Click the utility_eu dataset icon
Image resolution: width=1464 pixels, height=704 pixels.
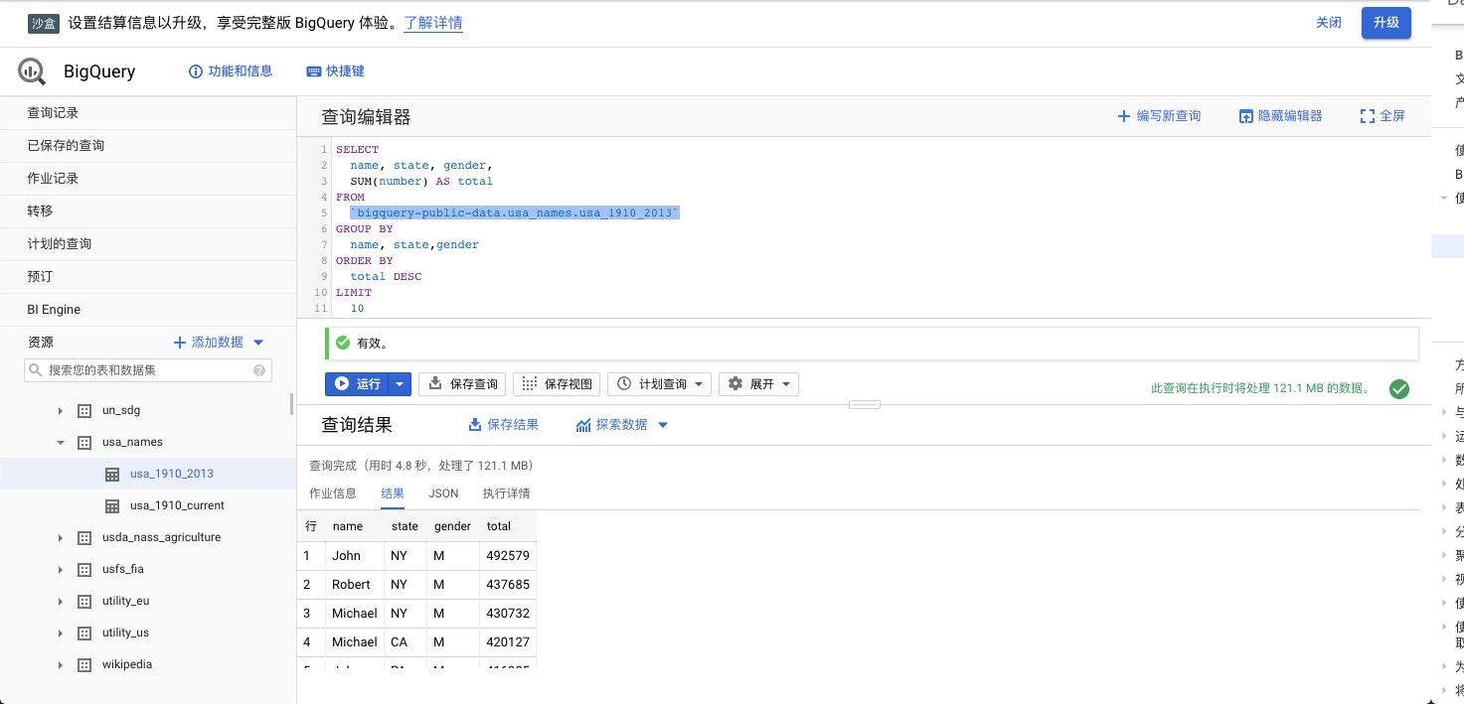[84, 601]
